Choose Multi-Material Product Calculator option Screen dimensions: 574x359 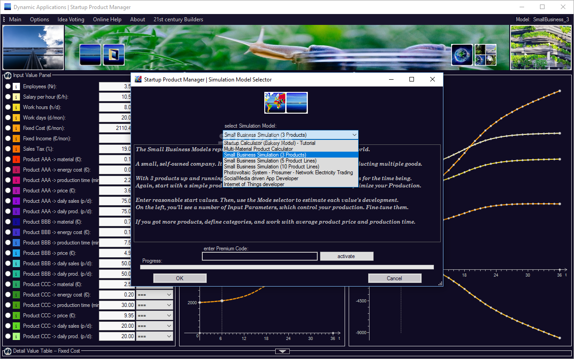291,149
